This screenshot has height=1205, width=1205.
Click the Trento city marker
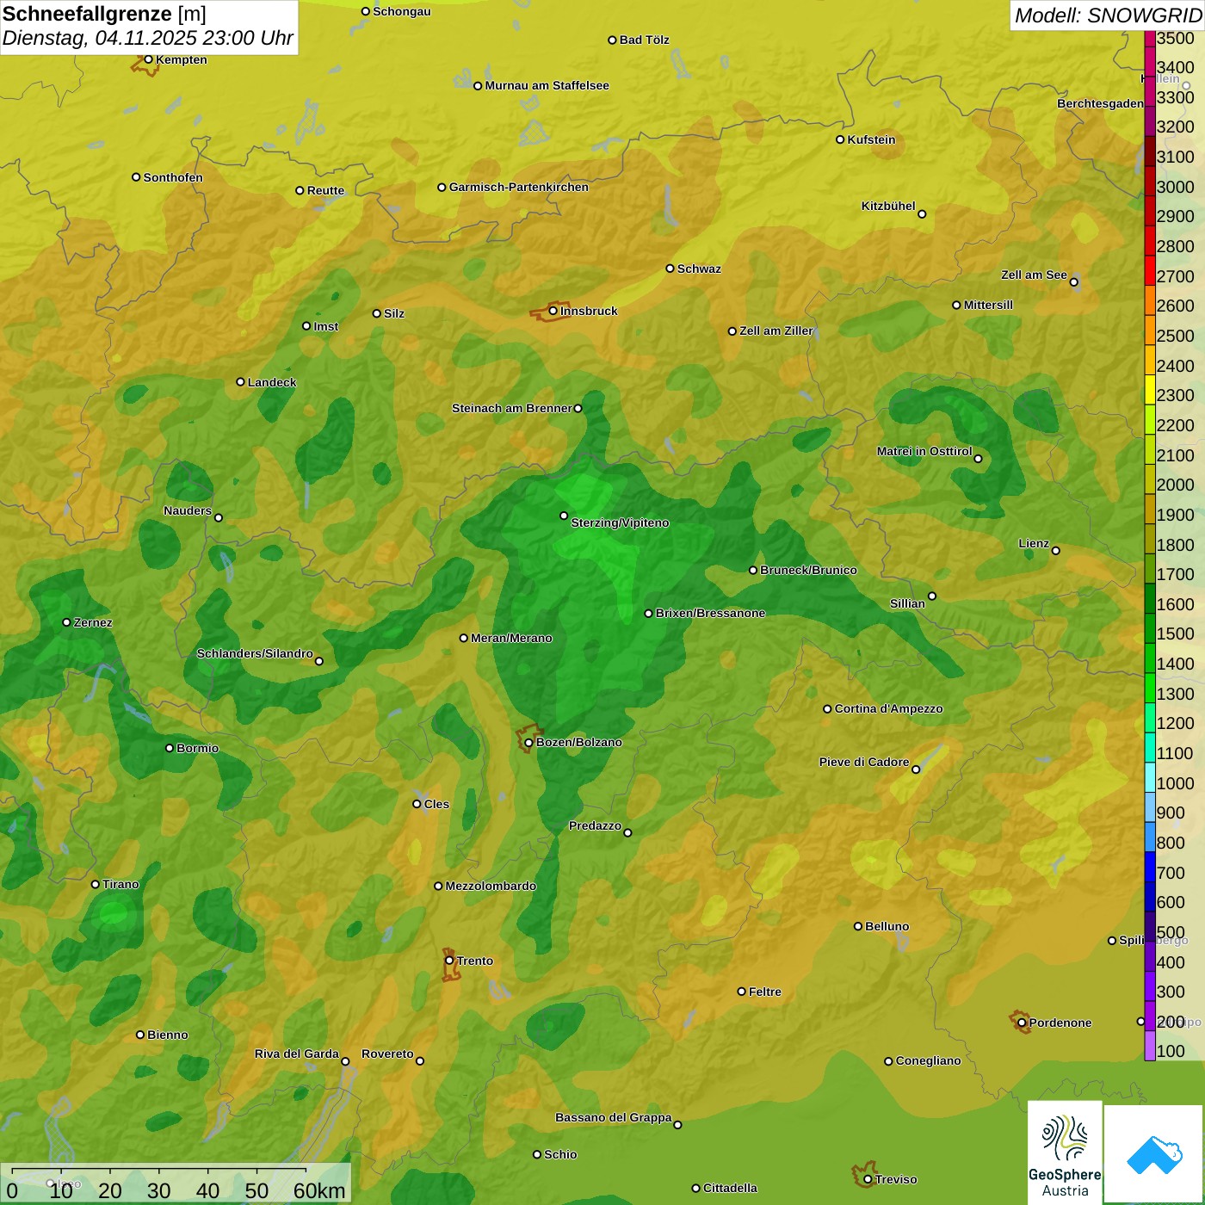pyautogui.click(x=449, y=961)
